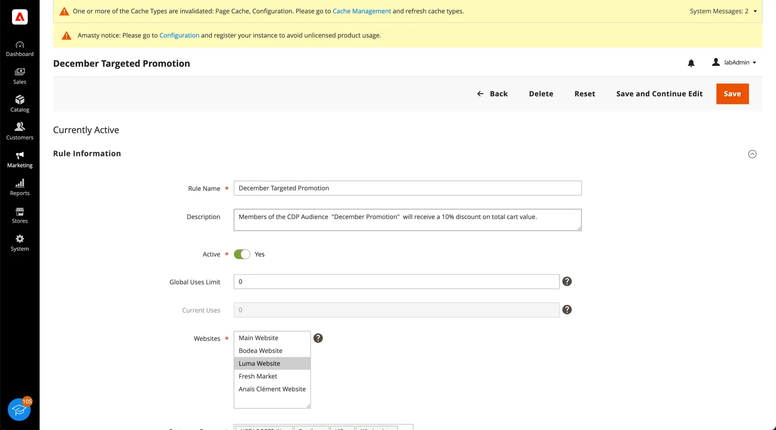Collapse the Rule Information section

click(x=752, y=154)
